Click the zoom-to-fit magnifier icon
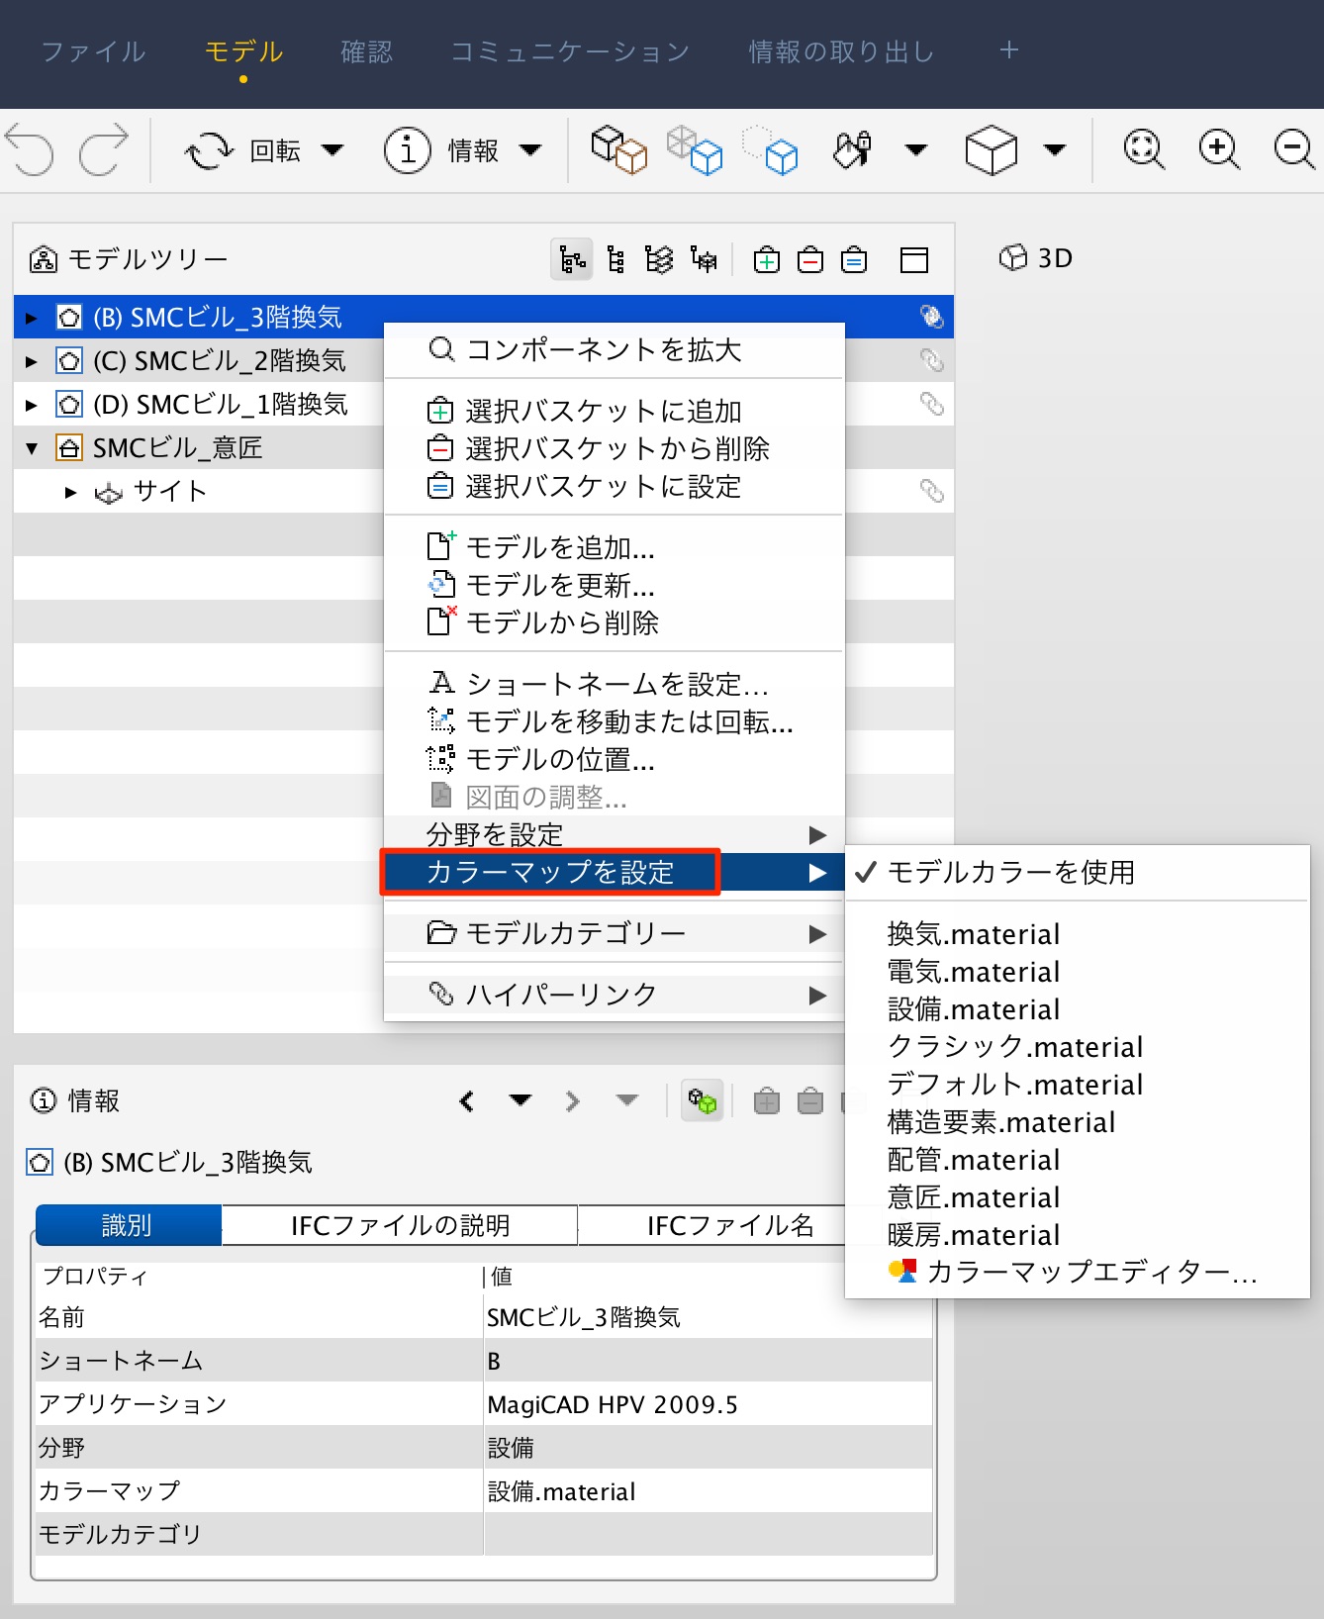 coord(1144,150)
